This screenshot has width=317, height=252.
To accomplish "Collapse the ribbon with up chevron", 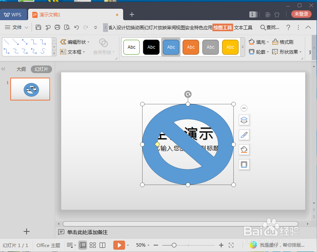I will tap(308, 27).
